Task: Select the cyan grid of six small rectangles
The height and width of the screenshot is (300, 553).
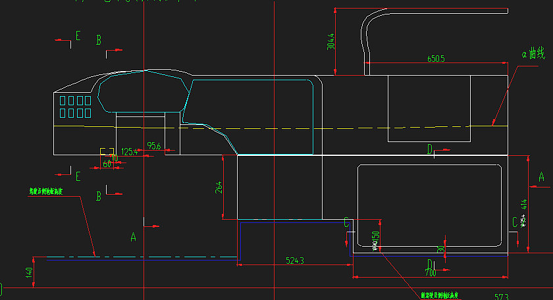Action: click(x=75, y=107)
